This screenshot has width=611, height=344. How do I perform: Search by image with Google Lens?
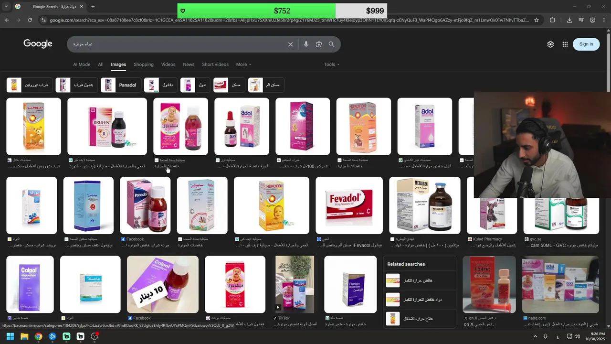pos(318,44)
